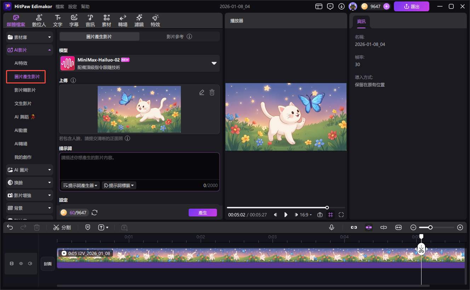The width and height of the screenshot is (470, 290).
Task: Click the 匯出 export button
Action: pos(411,6)
